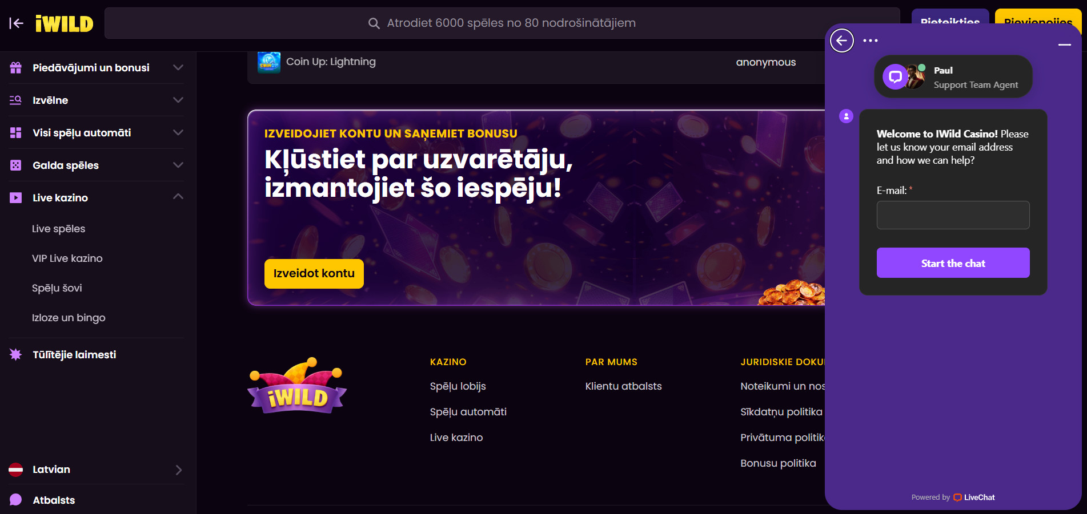
Task: Click the Latvian flag icon
Action: pyautogui.click(x=16, y=470)
